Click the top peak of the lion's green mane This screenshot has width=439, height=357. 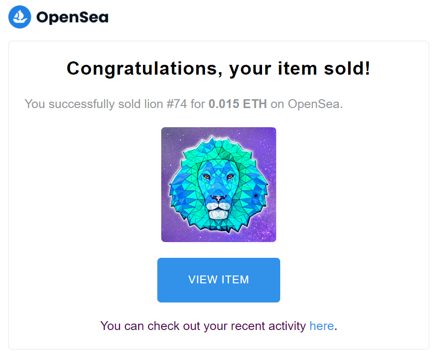point(212,138)
